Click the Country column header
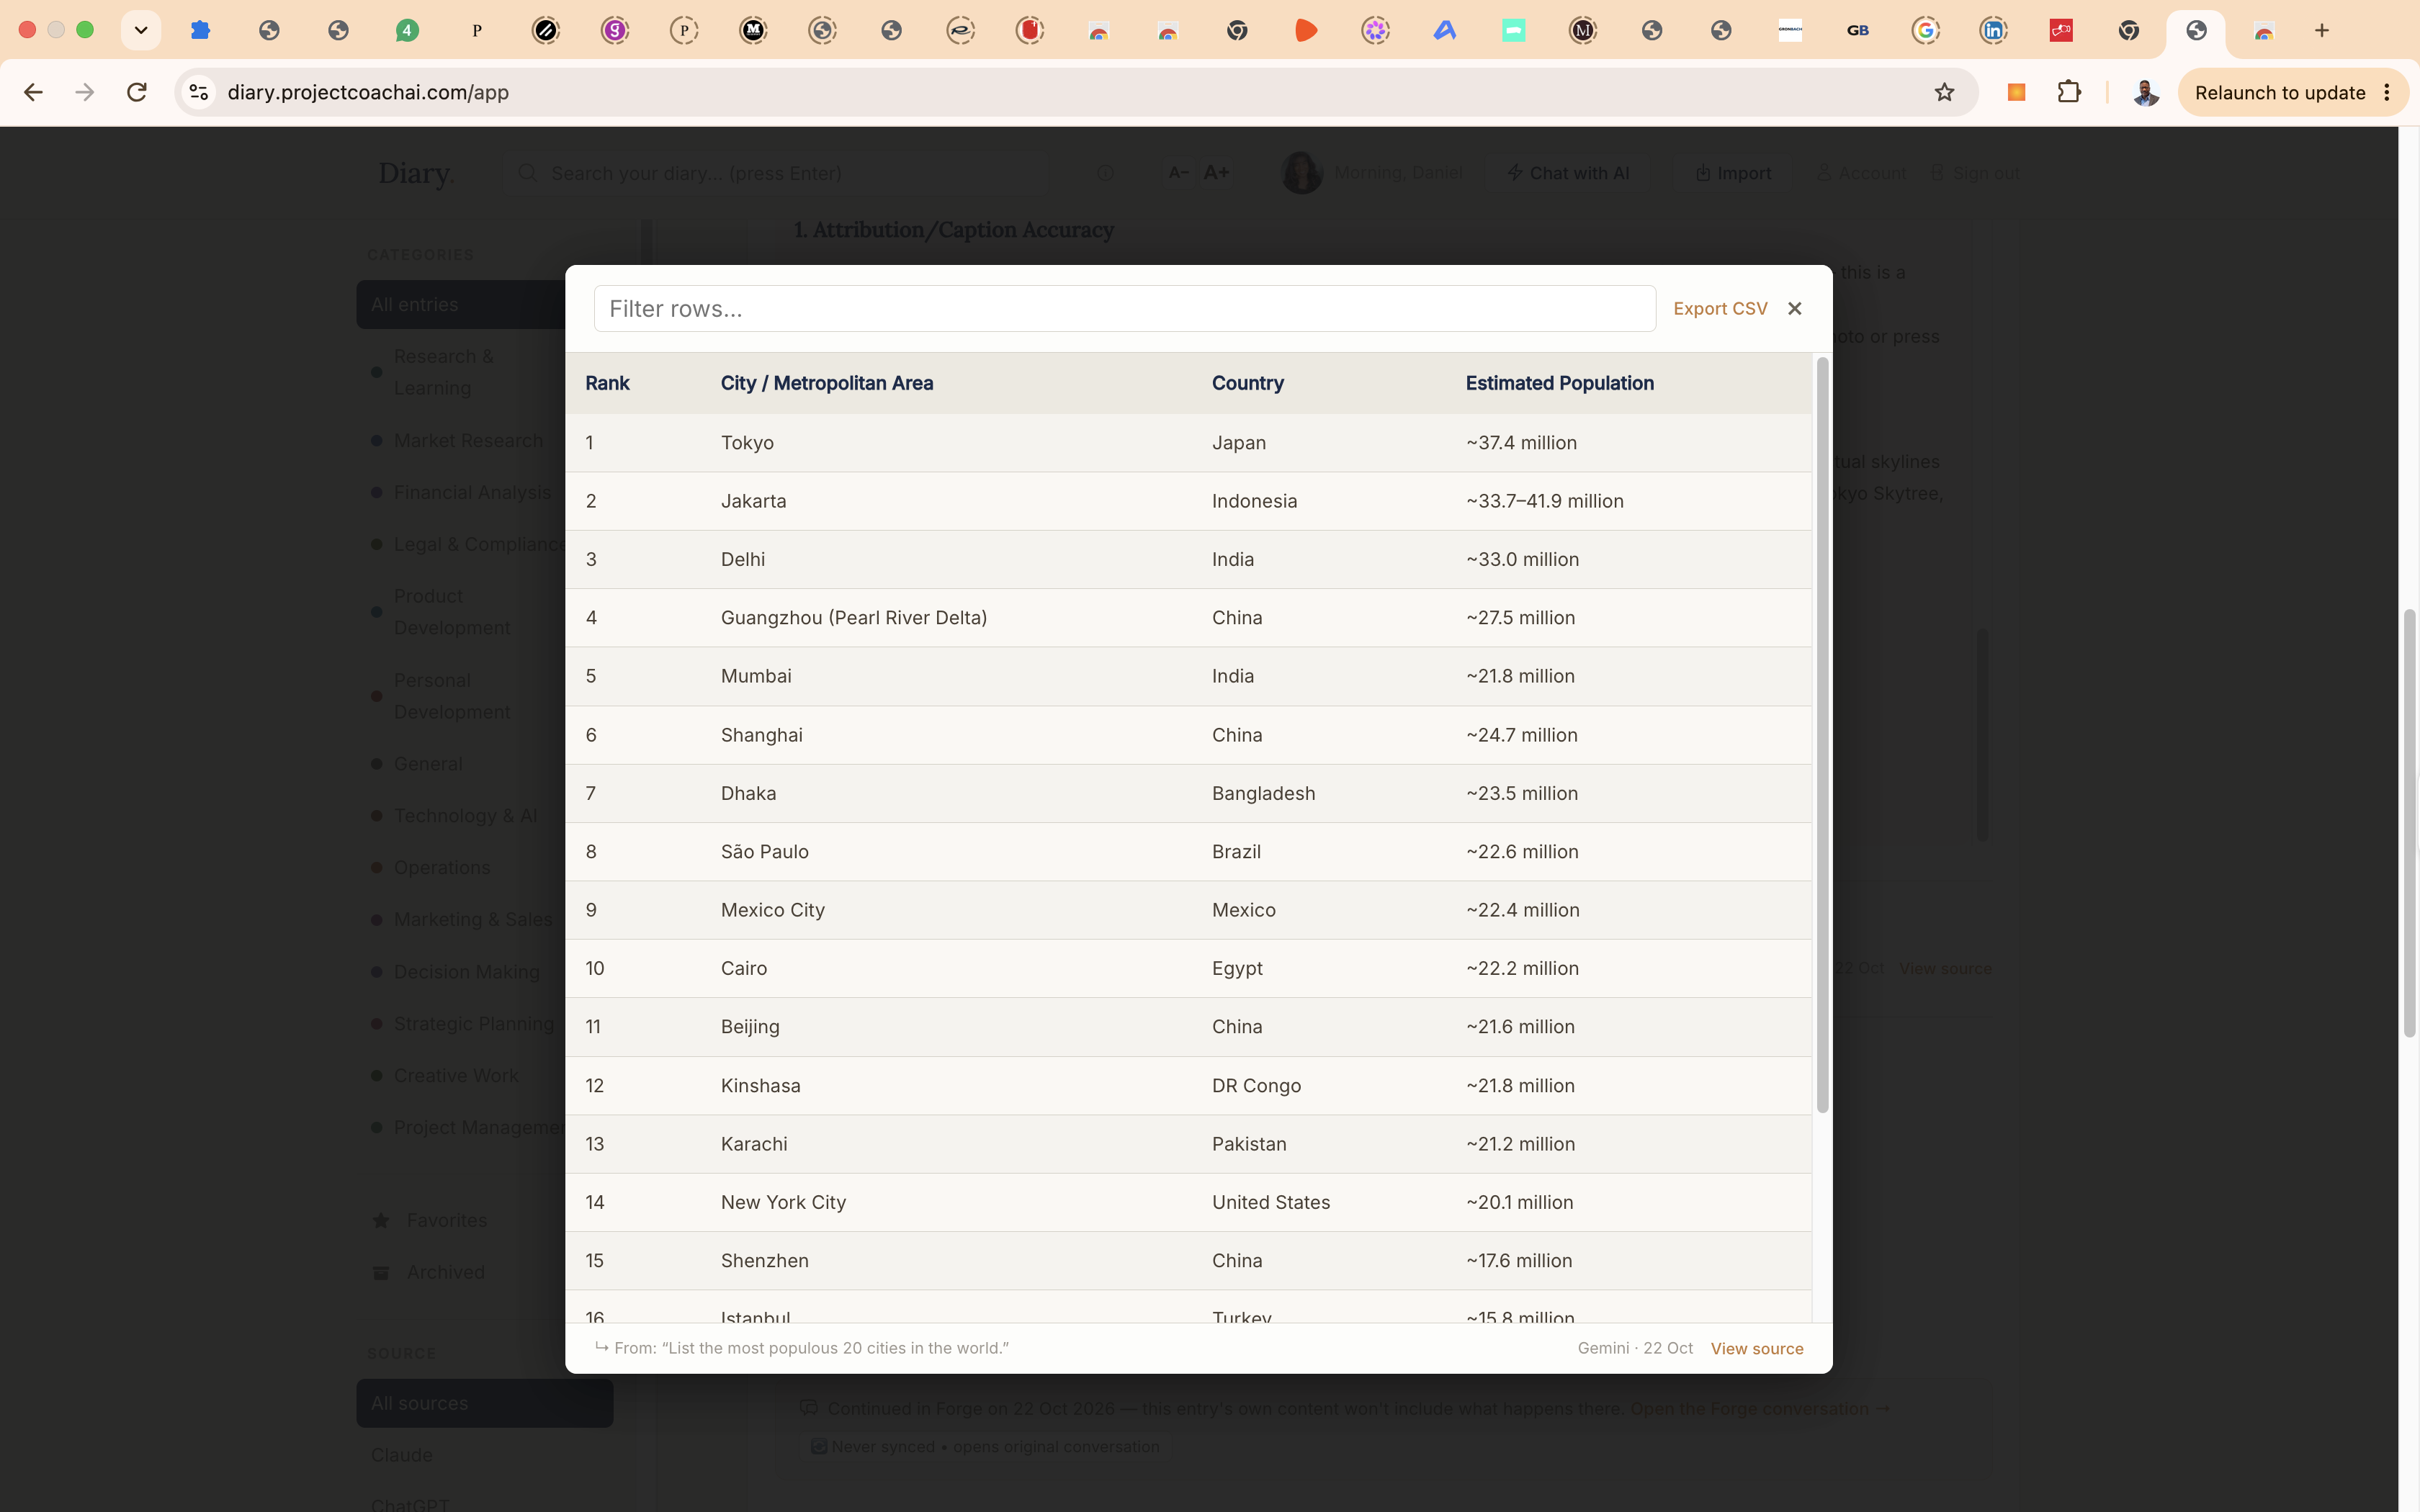The width and height of the screenshot is (2420, 1512). (1247, 383)
